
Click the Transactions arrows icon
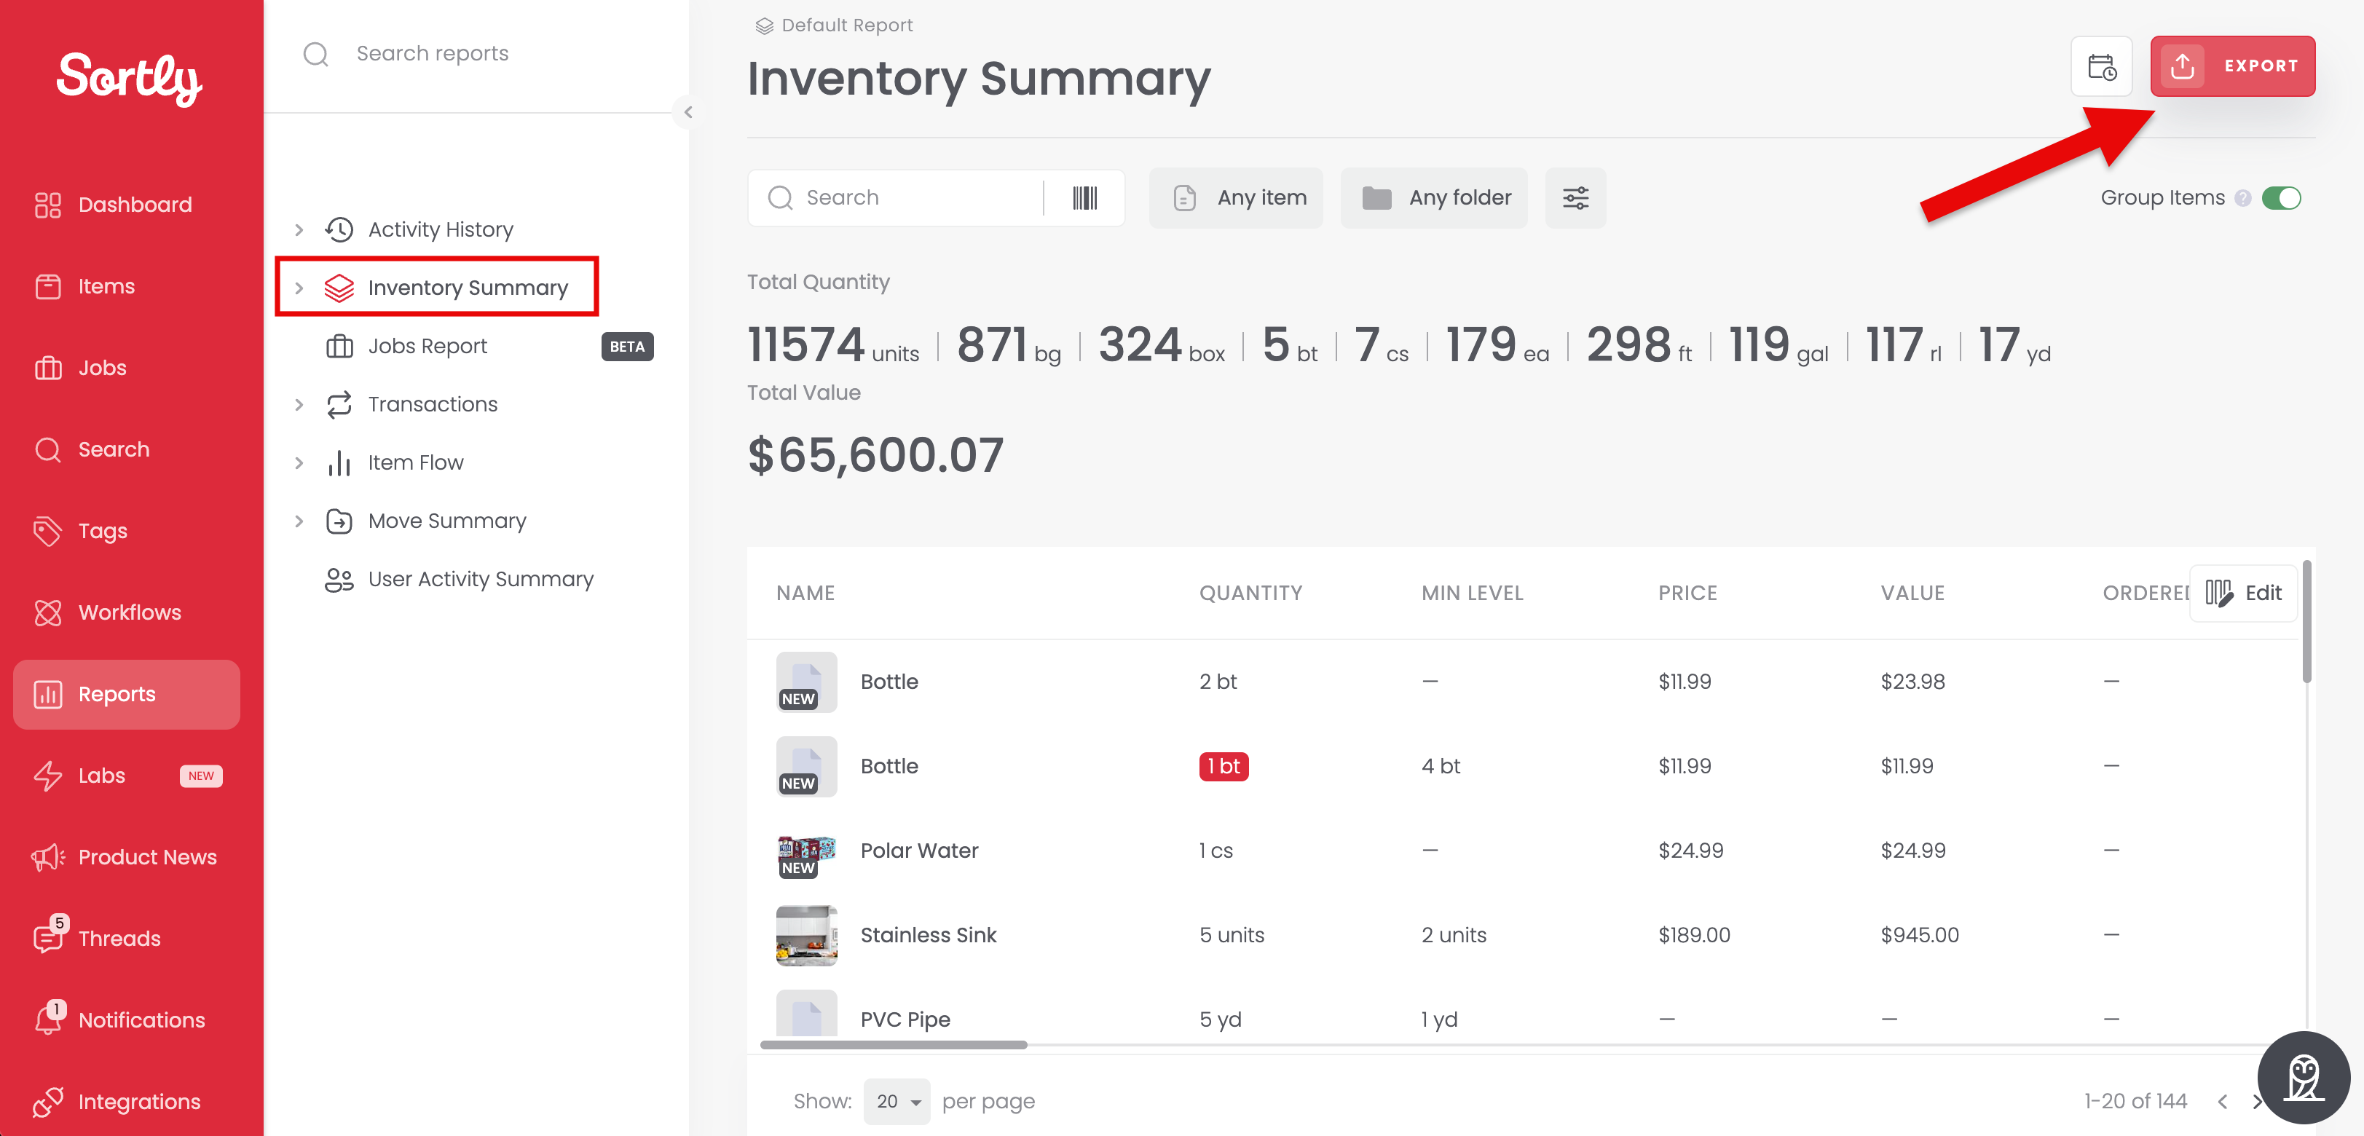[339, 405]
